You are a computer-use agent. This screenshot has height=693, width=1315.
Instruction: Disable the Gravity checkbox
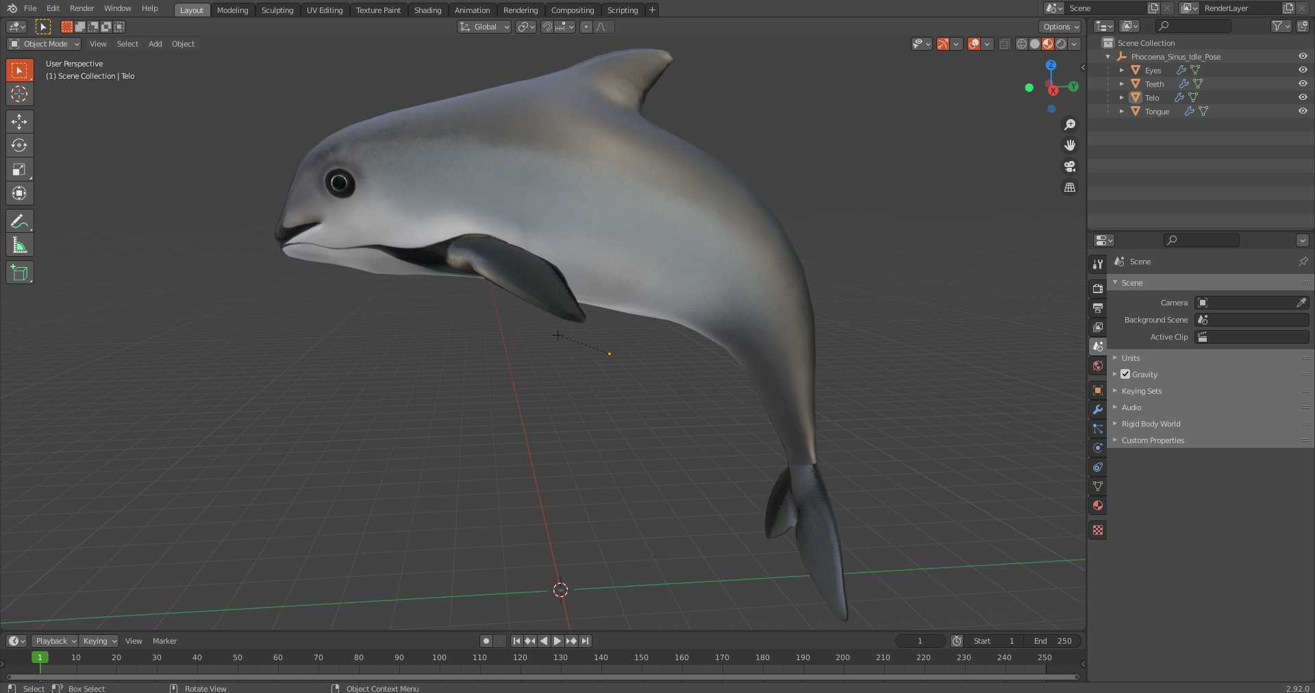point(1125,375)
